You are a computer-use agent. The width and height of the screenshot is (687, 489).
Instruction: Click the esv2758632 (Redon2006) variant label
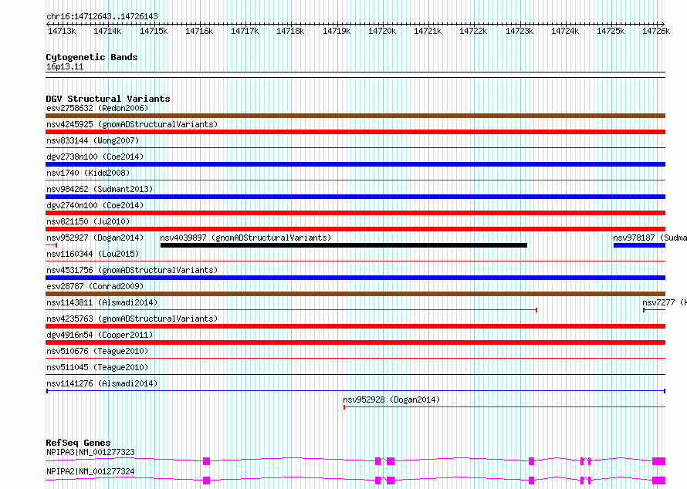[x=97, y=108]
